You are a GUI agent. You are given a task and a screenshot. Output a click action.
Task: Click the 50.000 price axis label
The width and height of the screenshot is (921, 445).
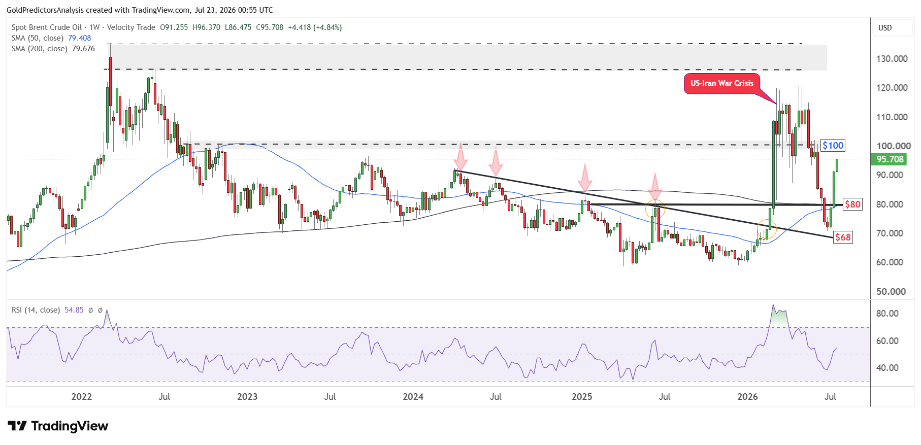[x=890, y=292]
